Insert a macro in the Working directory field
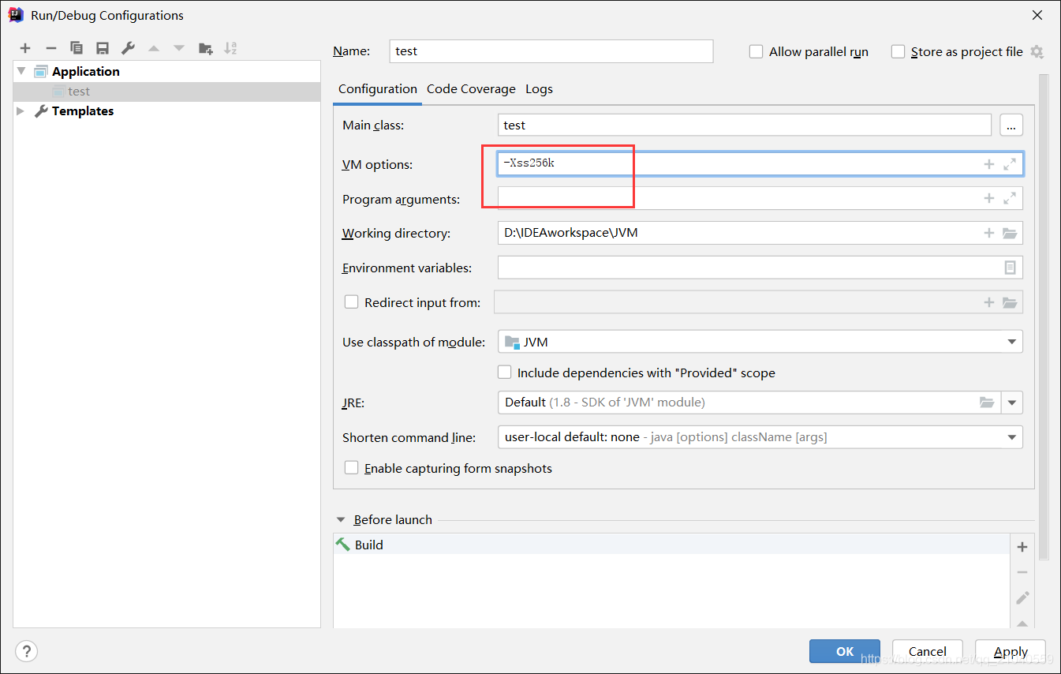This screenshot has height=674, width=1061. (988, 233)
